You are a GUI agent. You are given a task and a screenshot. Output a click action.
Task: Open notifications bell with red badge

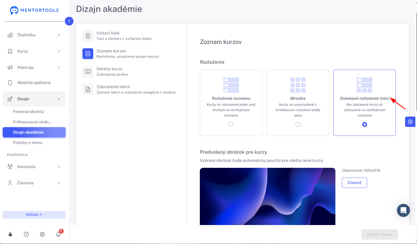pos(58,234)
